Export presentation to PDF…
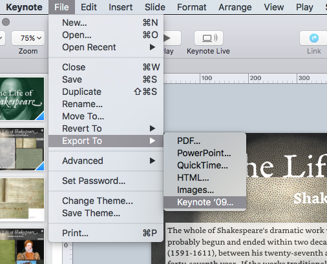 tap(205, 141)
